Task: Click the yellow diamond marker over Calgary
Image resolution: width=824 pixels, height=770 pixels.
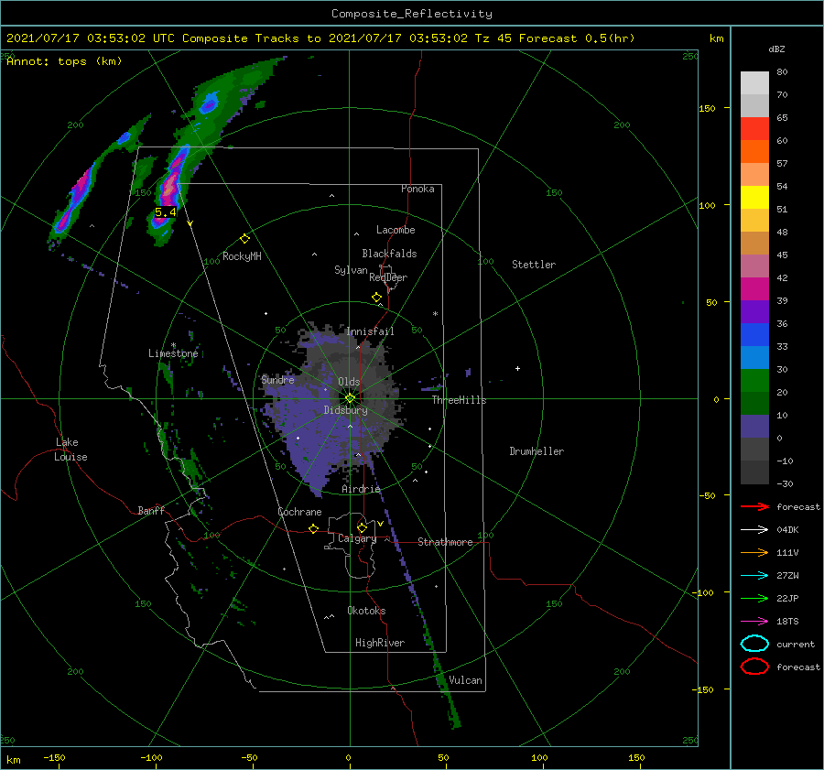Action: pyautogui.click(x=362, y=527)
